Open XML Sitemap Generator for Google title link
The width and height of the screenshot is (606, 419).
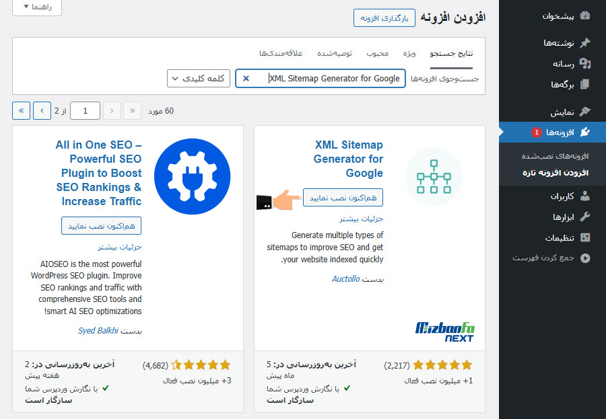pyautogui.click(x=348, y=159)
